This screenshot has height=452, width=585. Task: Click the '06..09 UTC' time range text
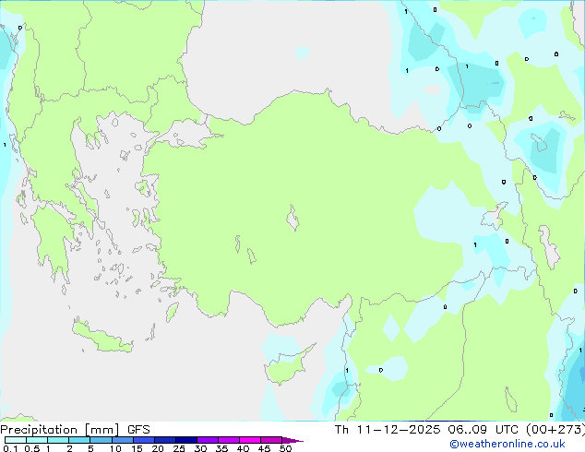483,430
